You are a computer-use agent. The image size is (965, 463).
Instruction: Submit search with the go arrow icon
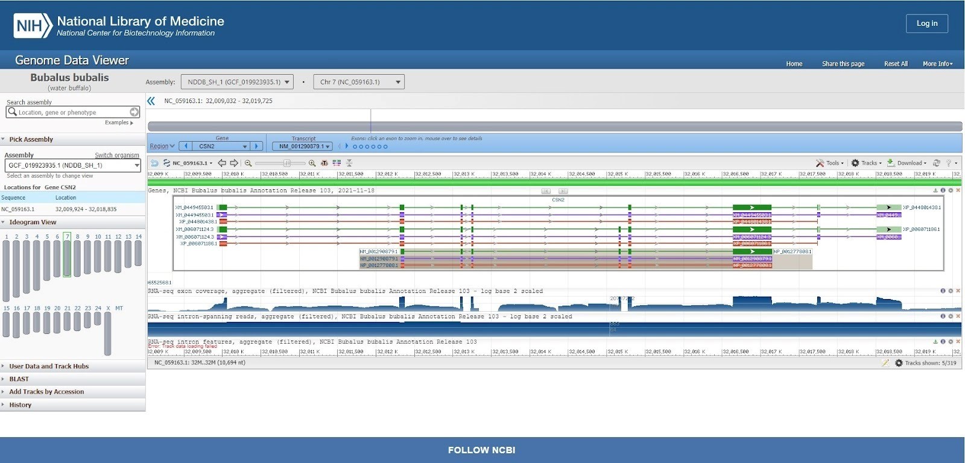[x=134, y=112]
